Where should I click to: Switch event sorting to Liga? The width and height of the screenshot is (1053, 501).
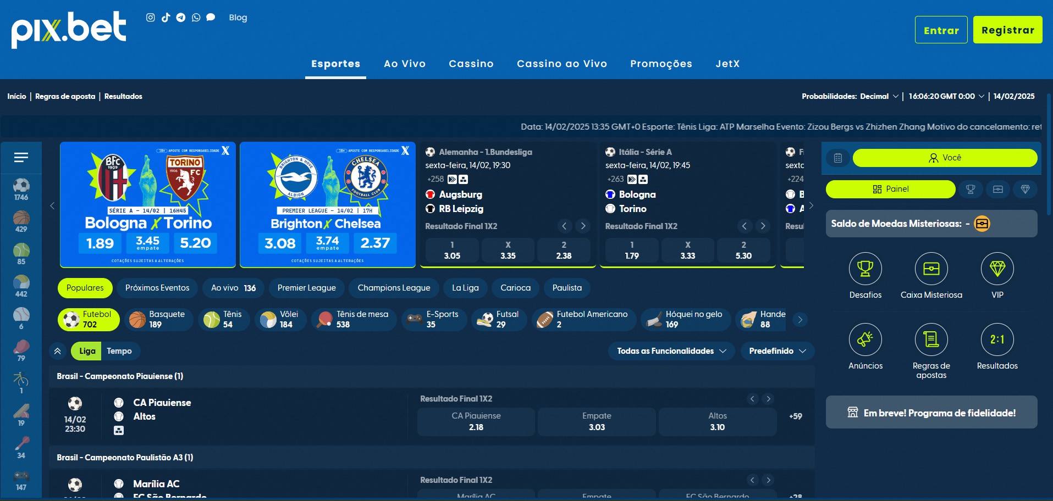[x=87, y=351]
